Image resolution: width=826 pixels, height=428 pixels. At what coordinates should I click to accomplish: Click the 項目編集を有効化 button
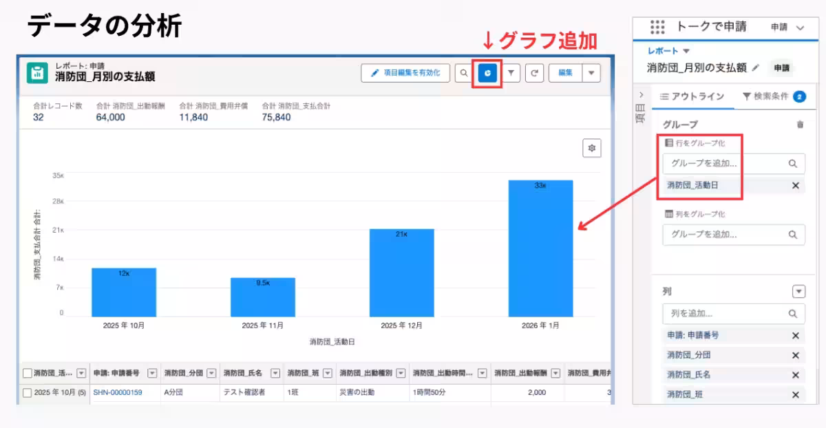405,73
